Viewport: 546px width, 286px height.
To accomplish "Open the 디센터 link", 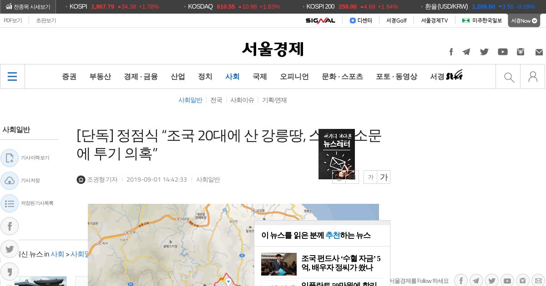I will pyautogui.click(x=361, y=20).
